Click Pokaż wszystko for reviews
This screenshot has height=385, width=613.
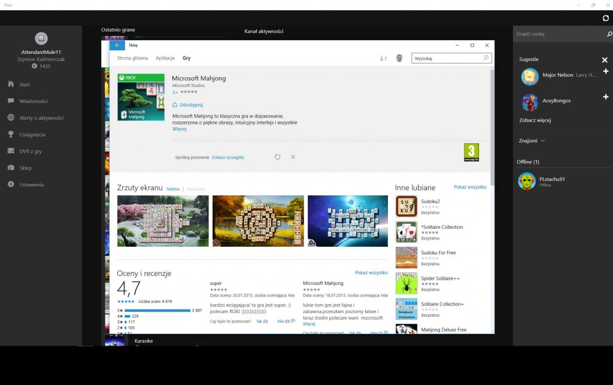point(371,273)
